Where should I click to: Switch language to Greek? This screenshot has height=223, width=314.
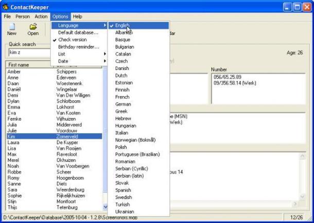(x=138, y=112)
